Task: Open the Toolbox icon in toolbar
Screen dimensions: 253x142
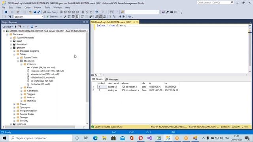Action: click(172, 12)
